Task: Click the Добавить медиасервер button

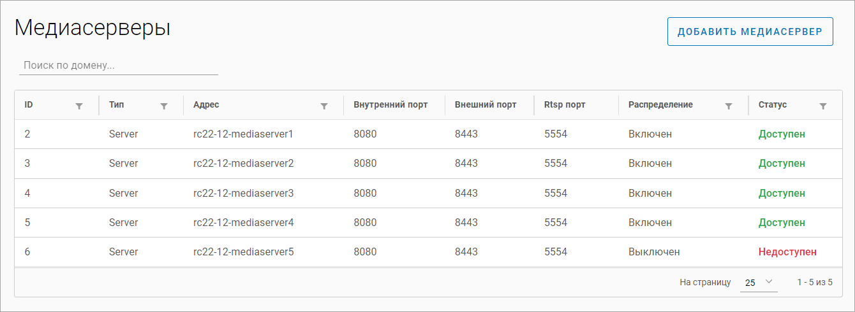Action: point(750,32)
